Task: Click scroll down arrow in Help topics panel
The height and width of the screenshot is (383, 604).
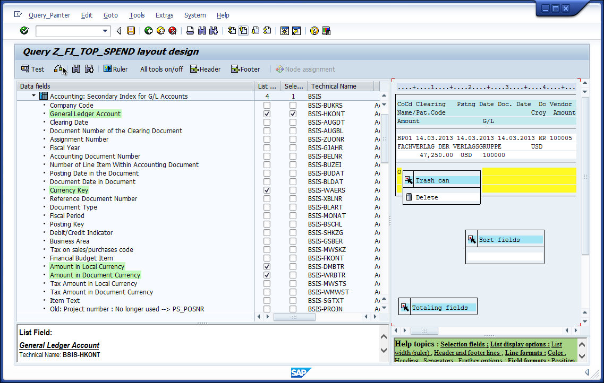Action: [582, 356]
